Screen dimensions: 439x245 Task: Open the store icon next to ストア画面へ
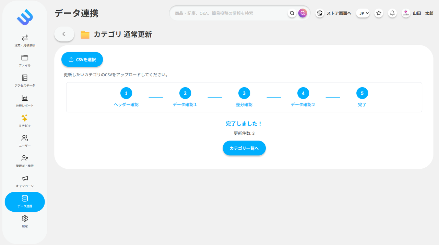coord(319,13)
